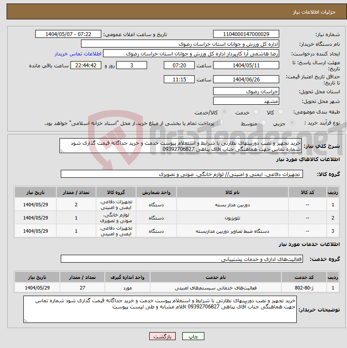
Task: Click the دستگاه ضبط تصاویر دوربین مداربسته cell
Action: pyautogui.click(x=233, y=231)
